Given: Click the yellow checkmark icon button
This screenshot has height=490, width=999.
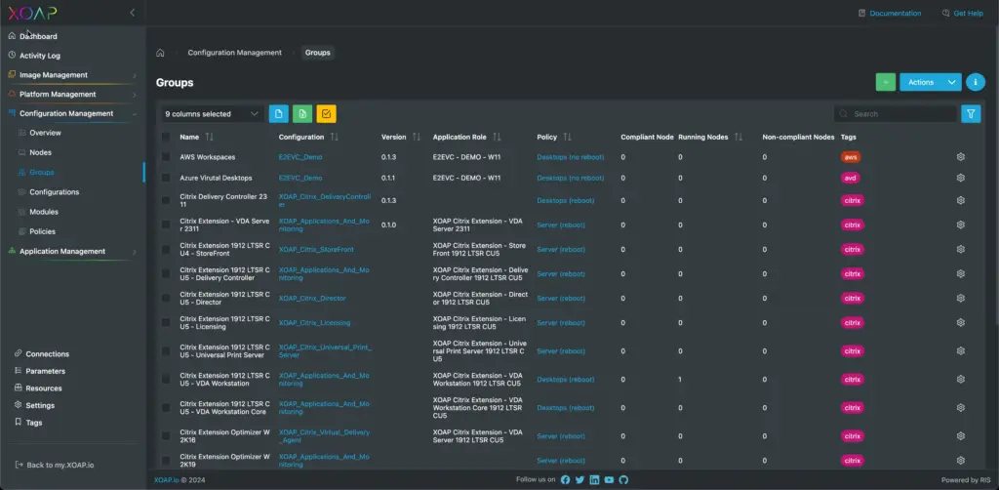Looking at the screenshot, I should [326, 114].
